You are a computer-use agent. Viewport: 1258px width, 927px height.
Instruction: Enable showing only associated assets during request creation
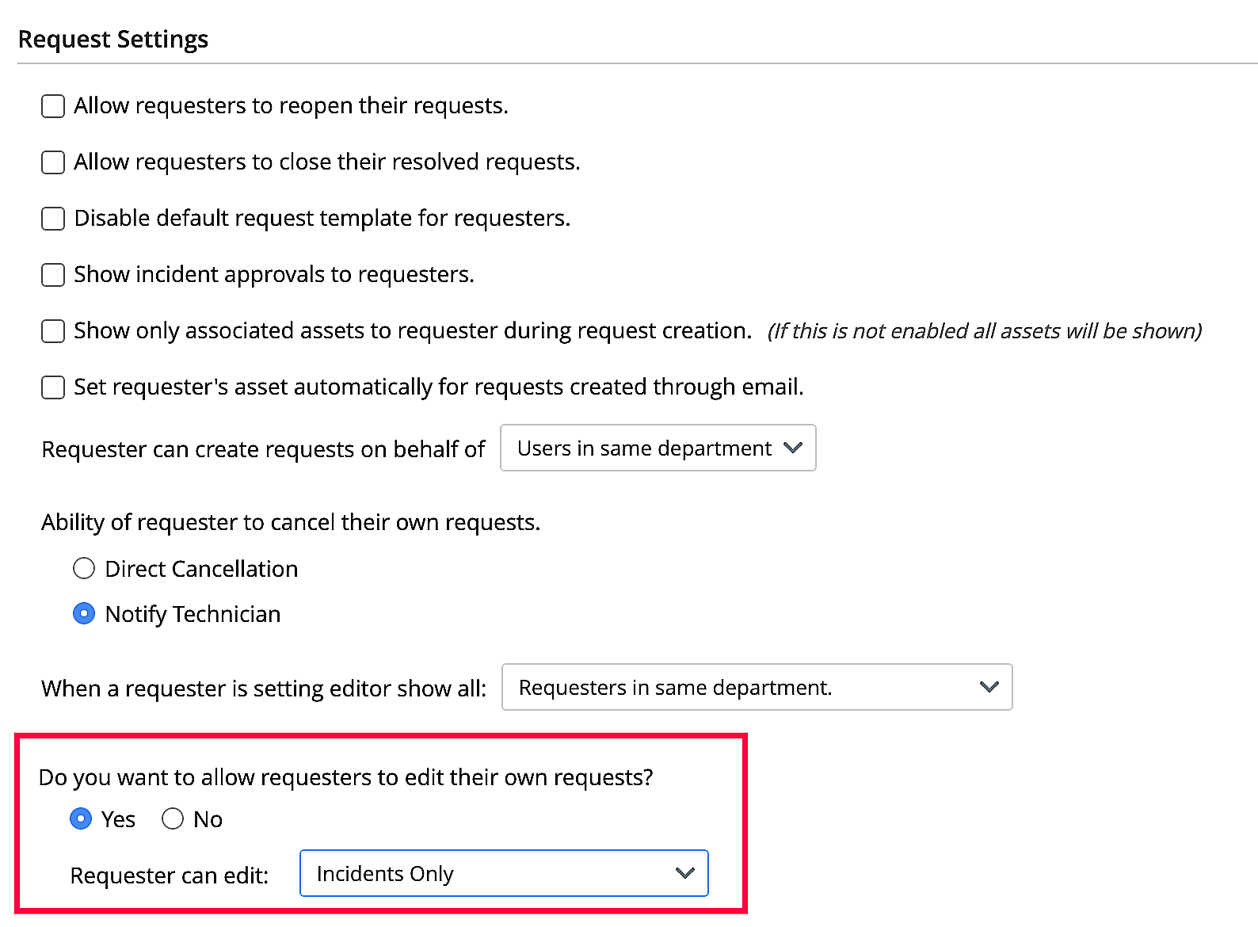pyautogui.click(x=52, y=330)
